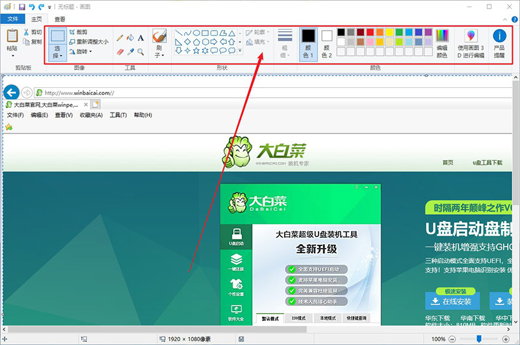Open the File (文件) menu
The height and width of the screenshot is (345, 520).
pyautogui.click(x=13, y=20)
